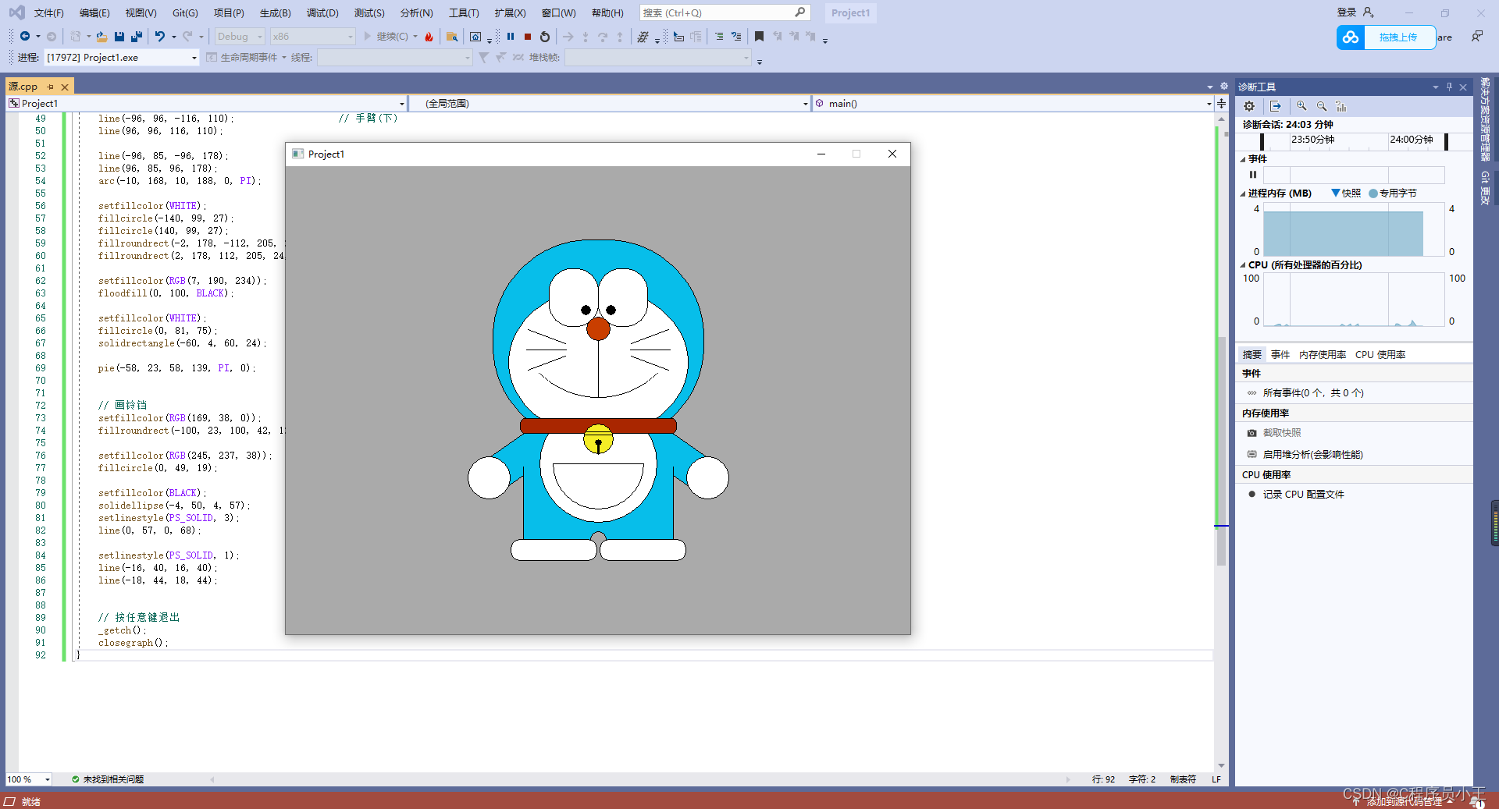1499x809 pixels.
Task: Click the diagnostic tools export/output icon
Action: (x=1276, y=106)
